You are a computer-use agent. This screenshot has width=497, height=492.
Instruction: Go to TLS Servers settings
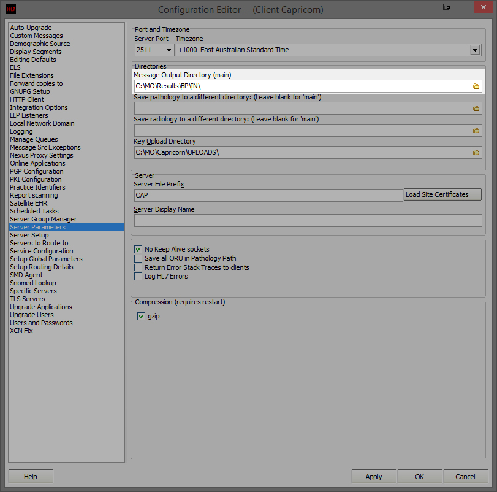[28, 299]
